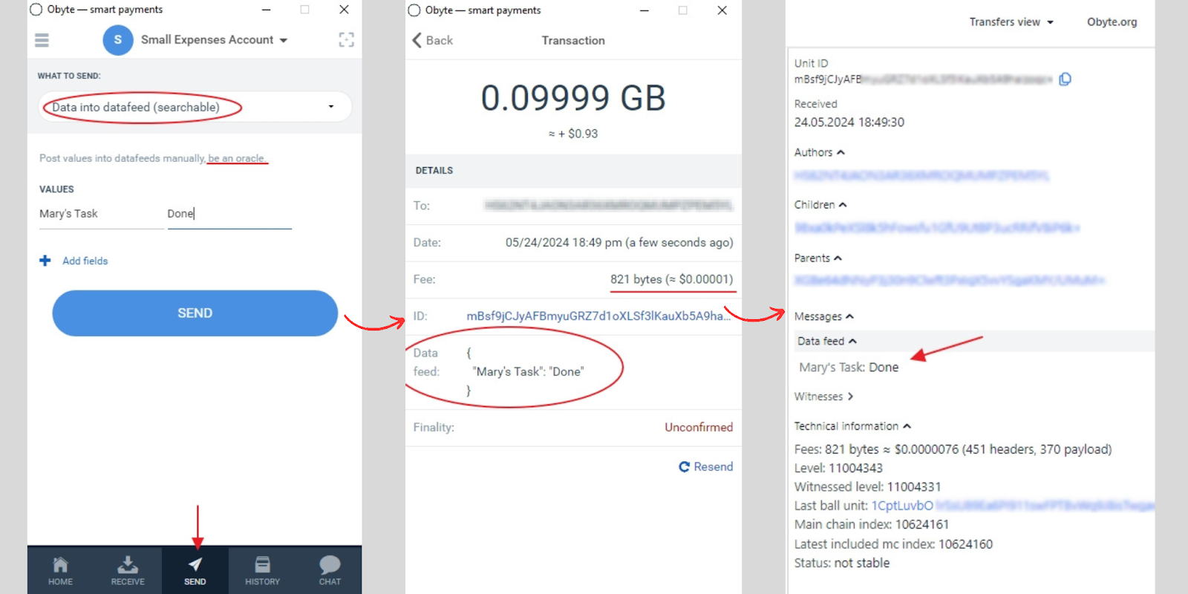Open the Receive tab
Screen dimensions: 1188x594
(128, 570)
